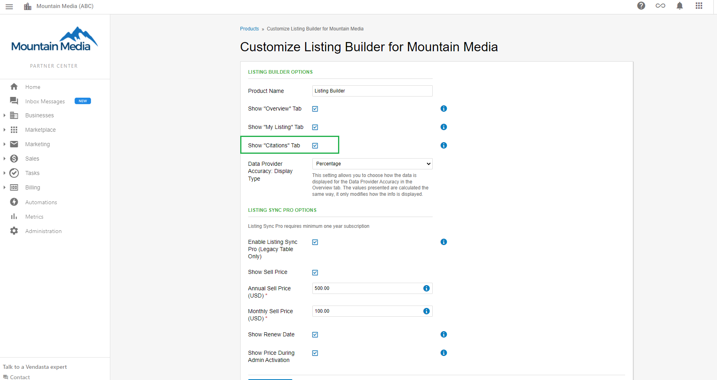717x380 pixels.
Task: Show info for Show Price During Admin Activation
Action: [x=444, y=353]
